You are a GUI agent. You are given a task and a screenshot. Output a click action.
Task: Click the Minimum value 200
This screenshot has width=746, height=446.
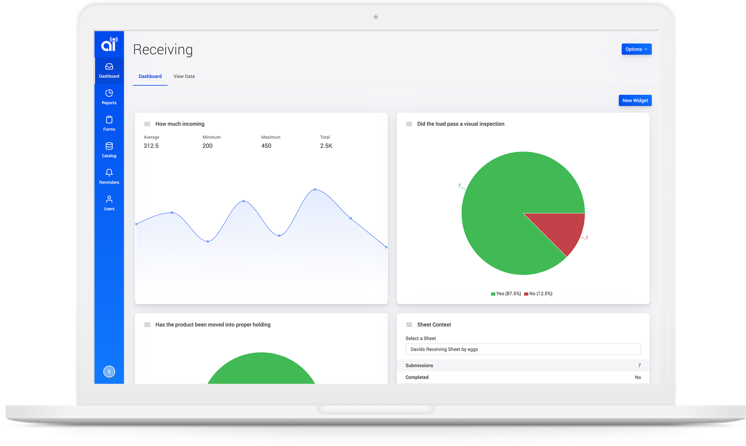(x=208, y=146)
